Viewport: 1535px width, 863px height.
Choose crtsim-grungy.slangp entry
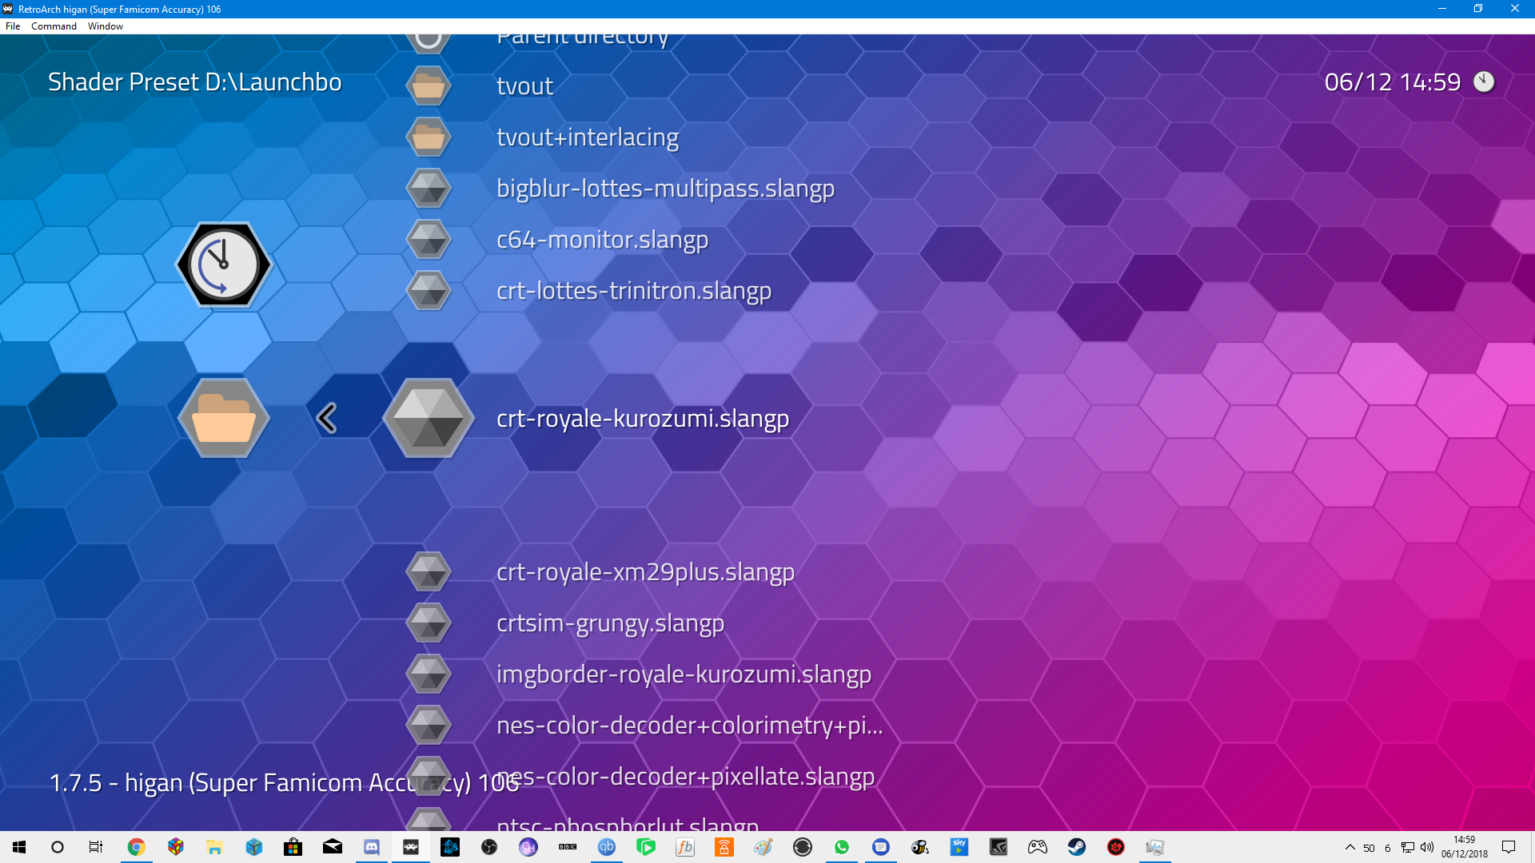tap(610, 624)
